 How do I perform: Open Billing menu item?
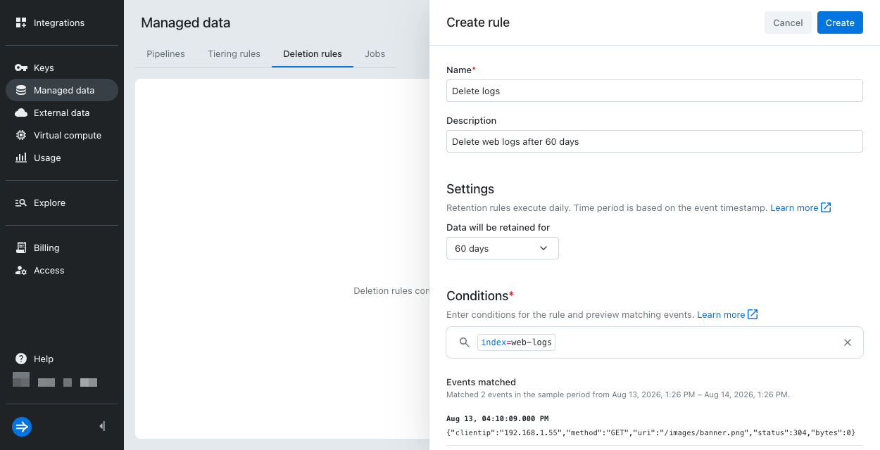tap(62, 247)
